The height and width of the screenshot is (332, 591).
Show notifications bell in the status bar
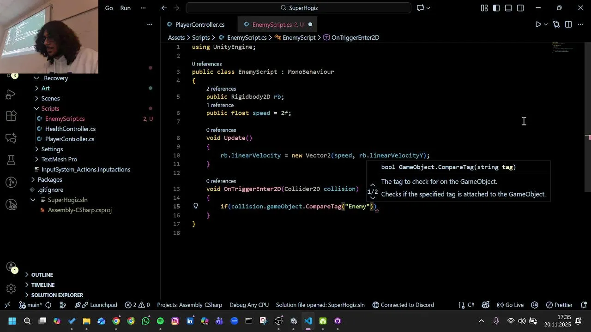584,305
